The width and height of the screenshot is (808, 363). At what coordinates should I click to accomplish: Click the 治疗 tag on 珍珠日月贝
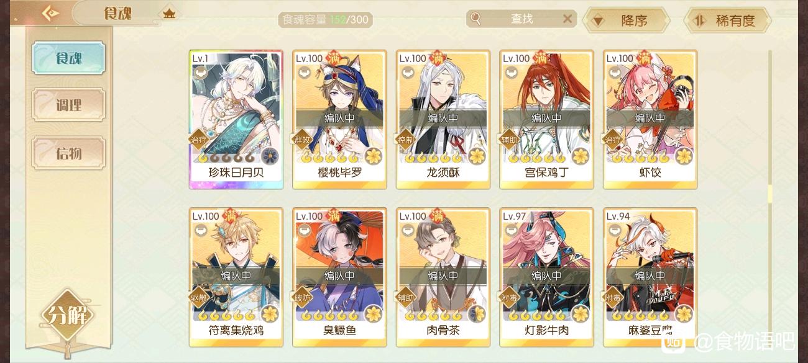click(x=197, y=140)
